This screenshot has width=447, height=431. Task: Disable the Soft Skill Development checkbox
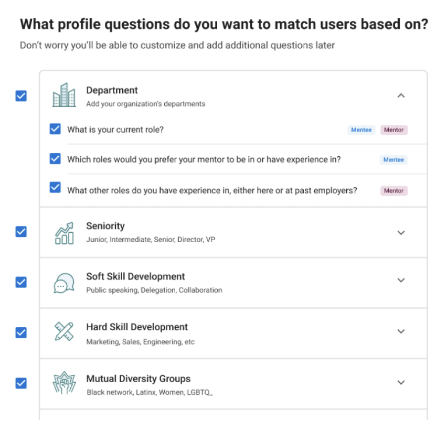pyautogui.click(x=21, y=282)
